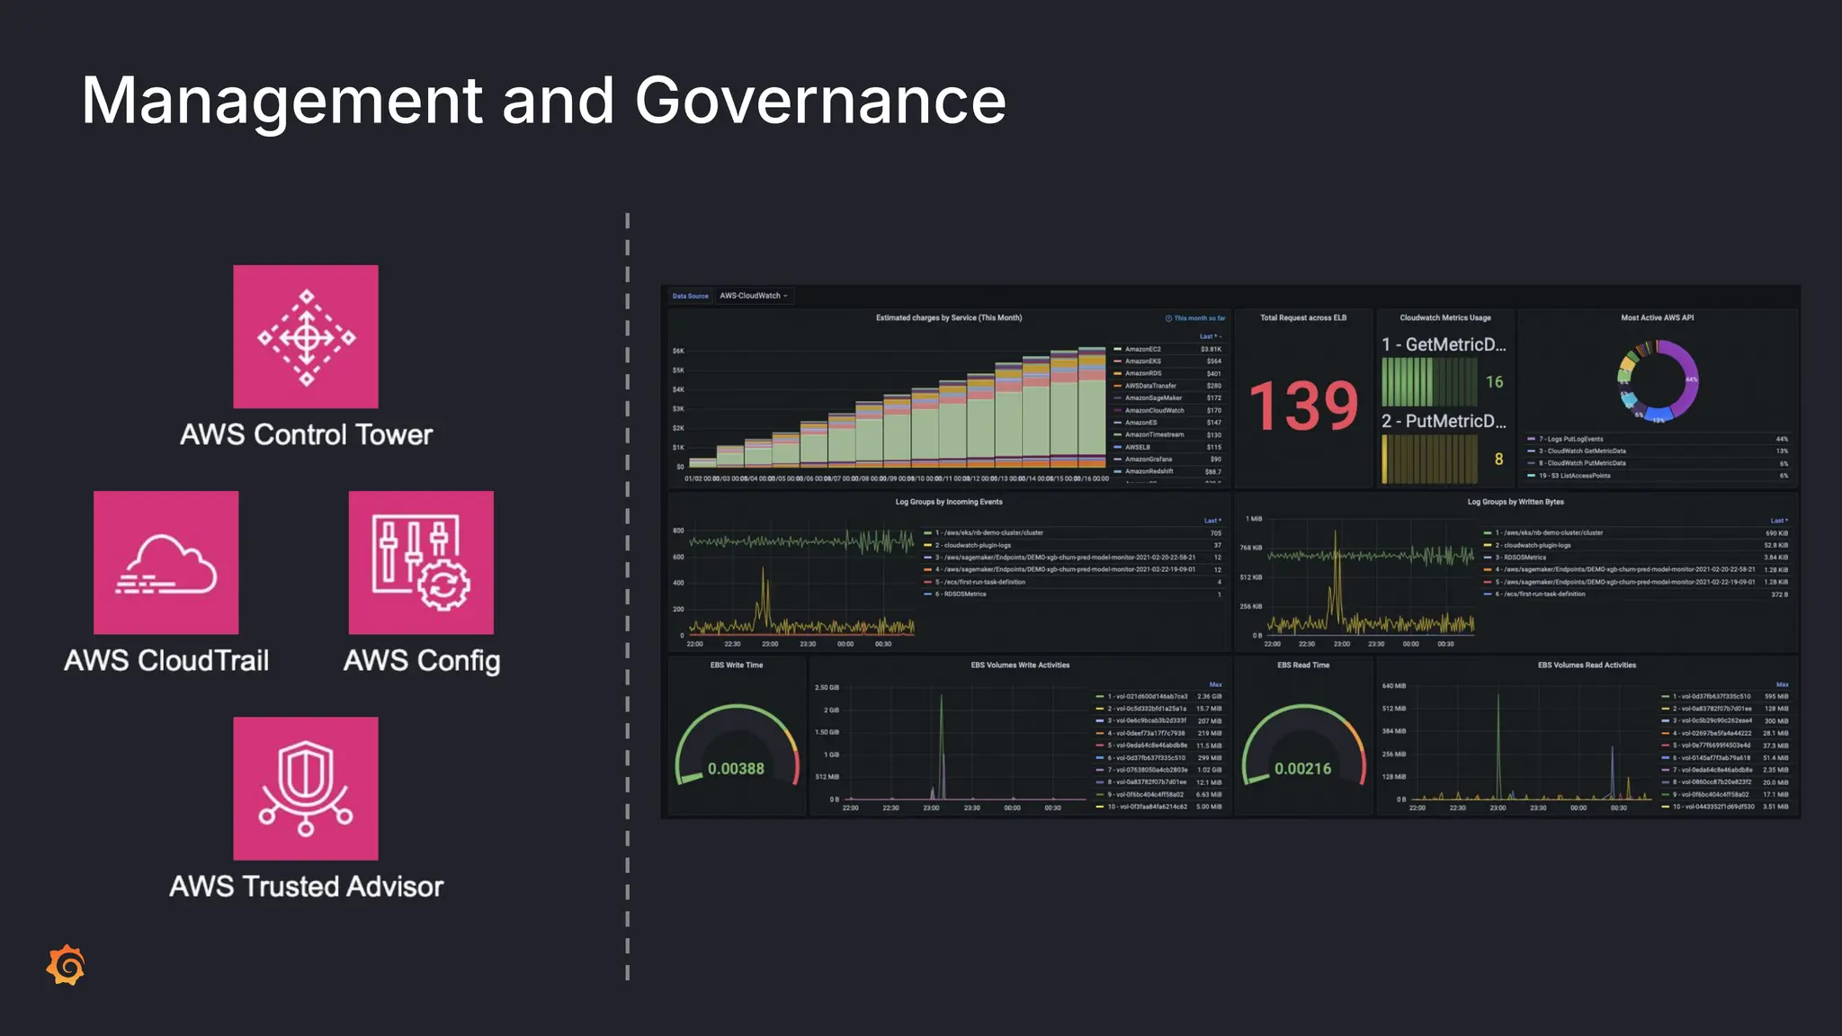Open the 'EBS Volumes Read Activities' panel title
The width and height of the screenshot is (1842, 1036).
click(1587, 665)
